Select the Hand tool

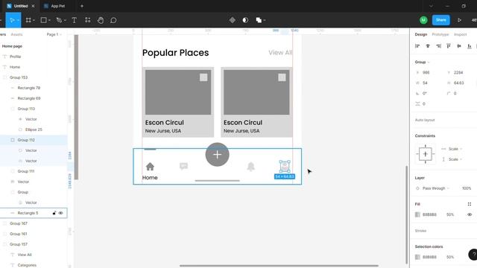pos(101,20)
